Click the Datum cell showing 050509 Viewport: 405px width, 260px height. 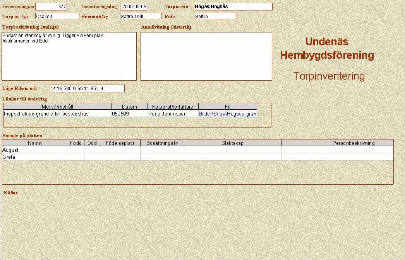129,114
